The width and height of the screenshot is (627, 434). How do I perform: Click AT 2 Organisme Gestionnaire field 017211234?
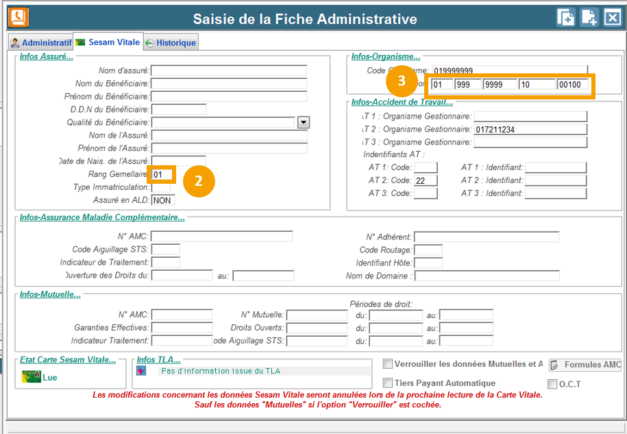[530, 129]
